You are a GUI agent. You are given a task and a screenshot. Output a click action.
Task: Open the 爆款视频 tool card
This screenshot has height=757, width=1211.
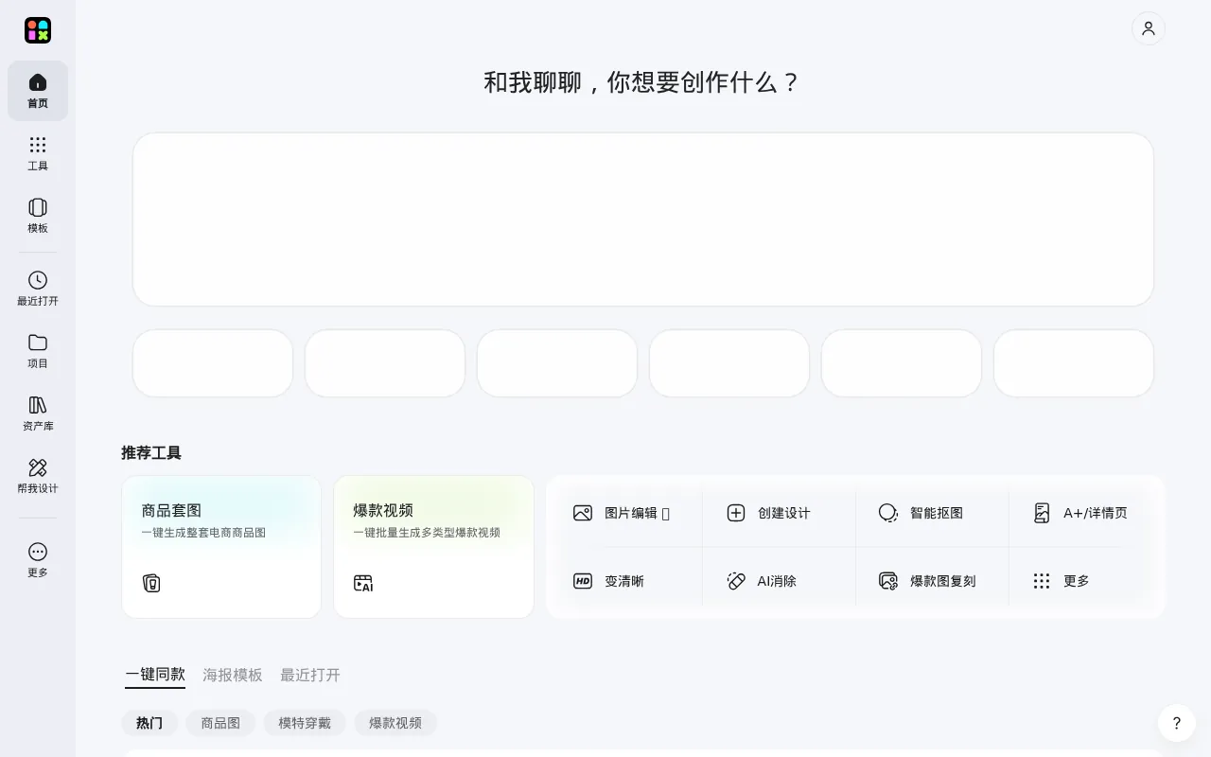tap(433, 547)
